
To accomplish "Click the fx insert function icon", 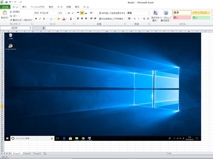I will (x=44, y=28).
